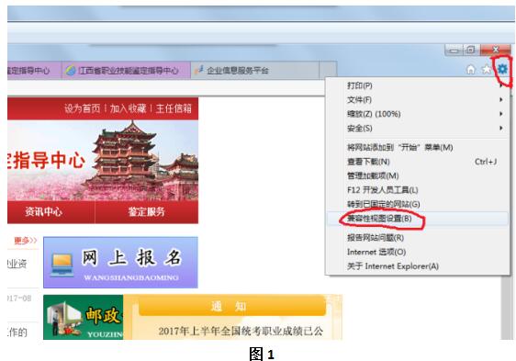Select 兼容性视图设置(B) menu item
This screenshot has height=361, width=516.
[418, 219]
